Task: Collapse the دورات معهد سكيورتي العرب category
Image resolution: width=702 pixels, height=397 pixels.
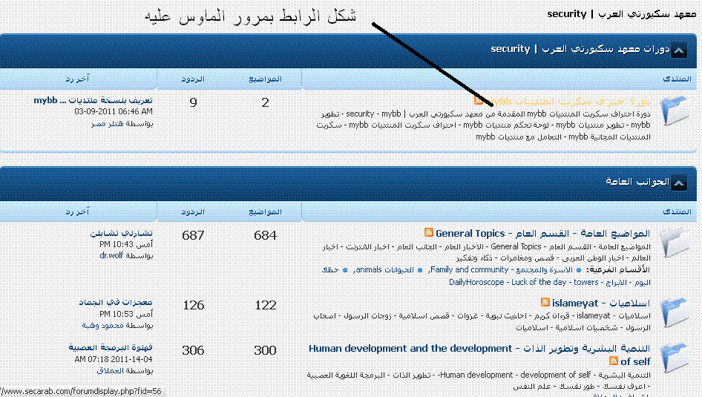Action: (x=678, y=50)
